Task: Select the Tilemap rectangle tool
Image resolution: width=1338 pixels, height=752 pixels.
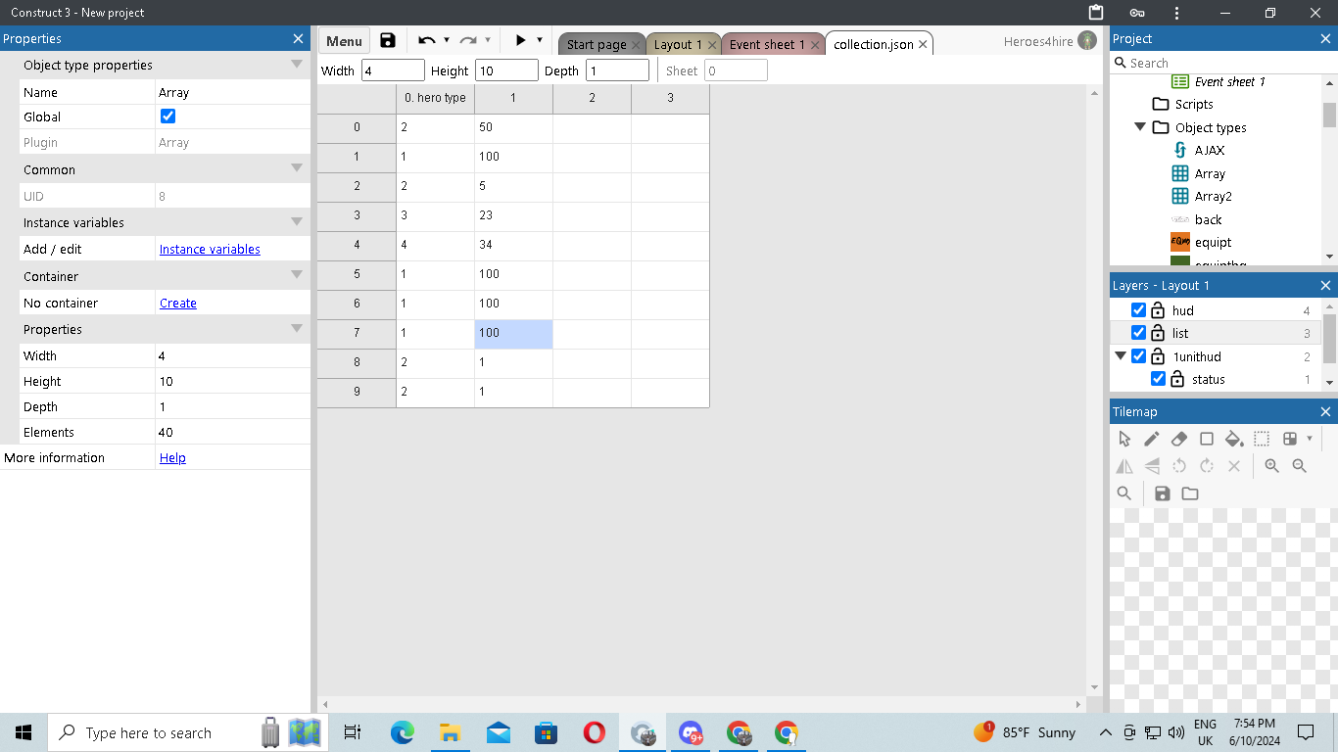Action: pyautogui.click(x=1207, y=439)
